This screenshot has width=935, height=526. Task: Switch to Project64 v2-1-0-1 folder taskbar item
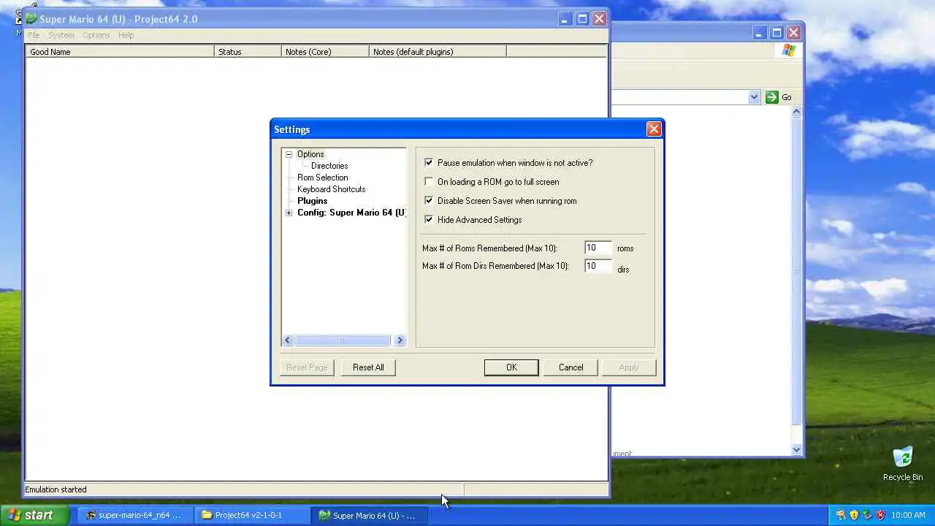pyautogui.click(x=251, y=515)
